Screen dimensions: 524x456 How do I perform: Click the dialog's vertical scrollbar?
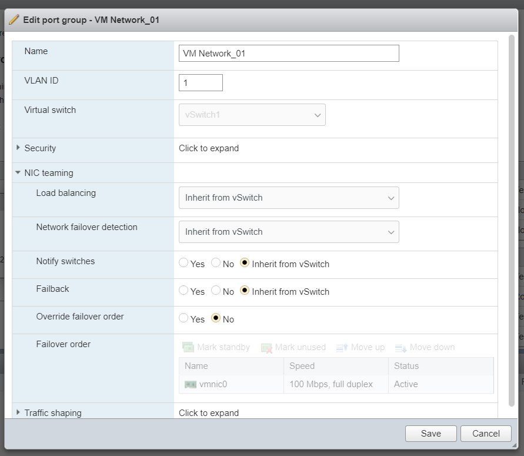[x=511, y=221]
